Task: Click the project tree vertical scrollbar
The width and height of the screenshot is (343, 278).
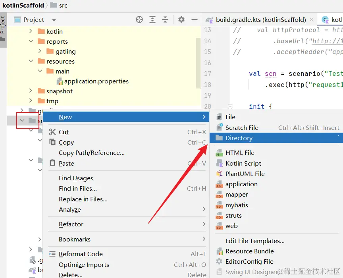Action: click(198, 63)
